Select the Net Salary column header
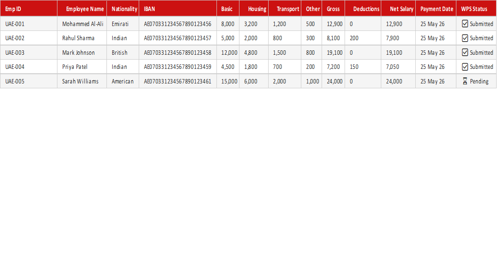The width and height of the screenshot is (497, 276). point(398,8)
